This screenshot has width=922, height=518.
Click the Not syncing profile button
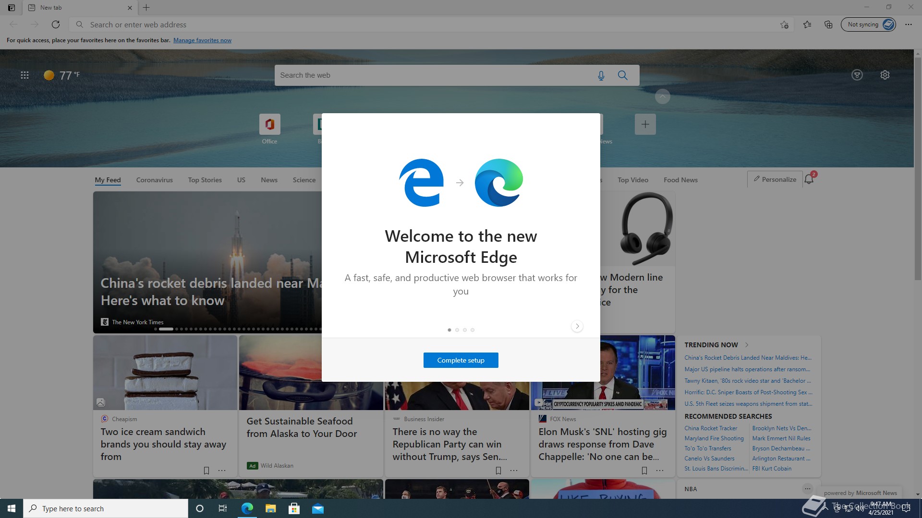tap(868, 24)
